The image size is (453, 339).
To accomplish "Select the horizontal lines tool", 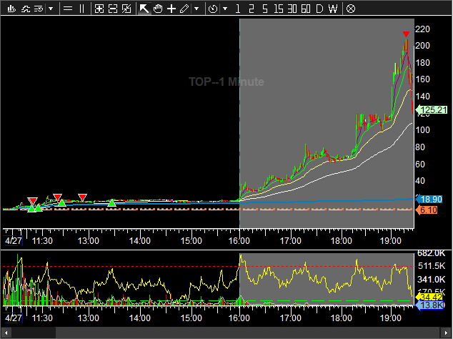I will (68, 9).
